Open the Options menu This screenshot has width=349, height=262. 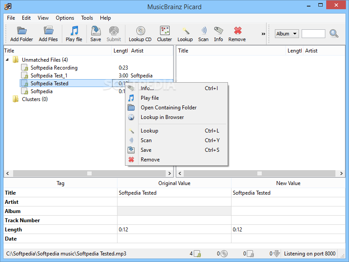[x=65, y=18]
